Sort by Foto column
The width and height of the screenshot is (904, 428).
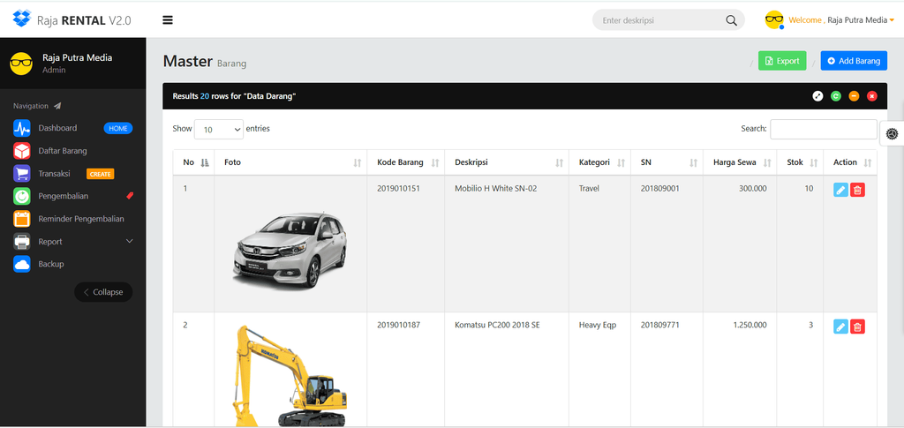[x=290, y=163]
